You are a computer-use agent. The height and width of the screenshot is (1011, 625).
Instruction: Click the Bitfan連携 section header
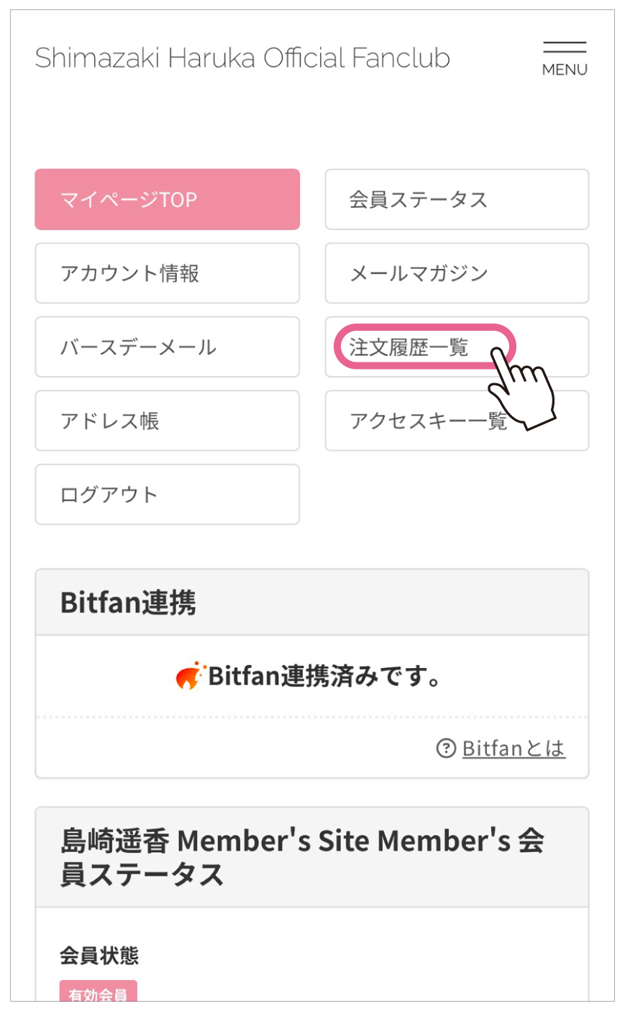tap(128, 603)
